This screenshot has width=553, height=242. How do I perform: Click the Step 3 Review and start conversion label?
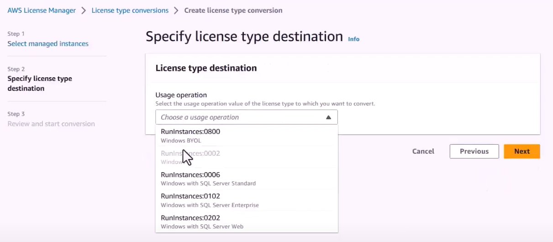tap(51, 124)
